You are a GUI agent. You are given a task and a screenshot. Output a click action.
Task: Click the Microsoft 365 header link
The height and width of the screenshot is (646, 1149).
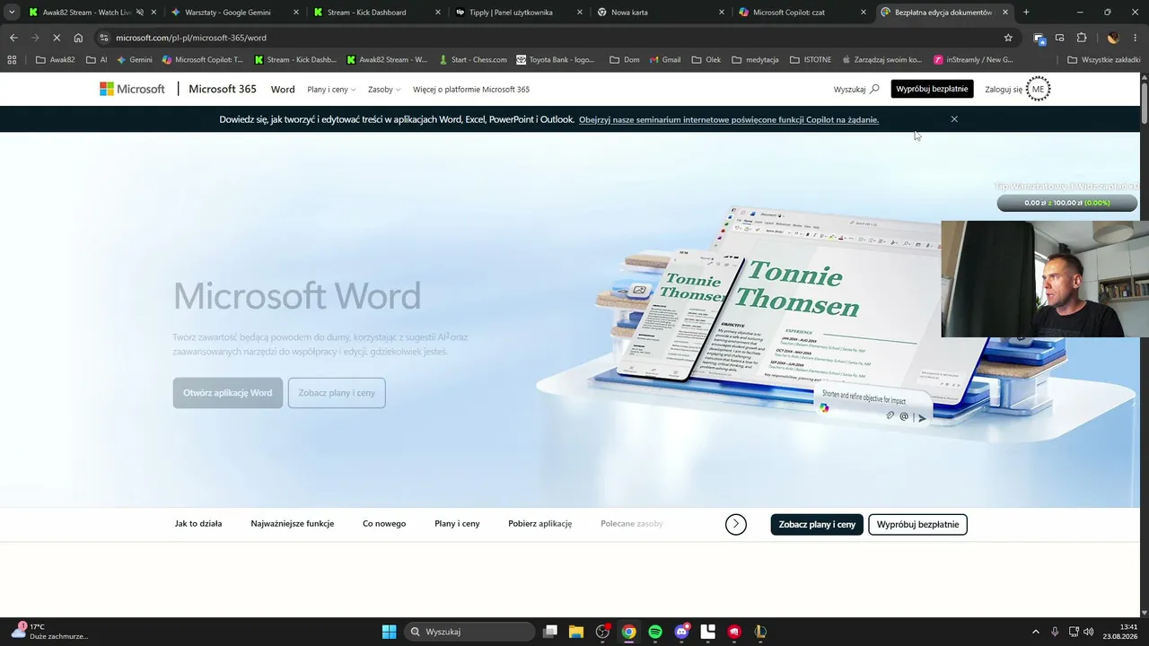click(223, 89)
